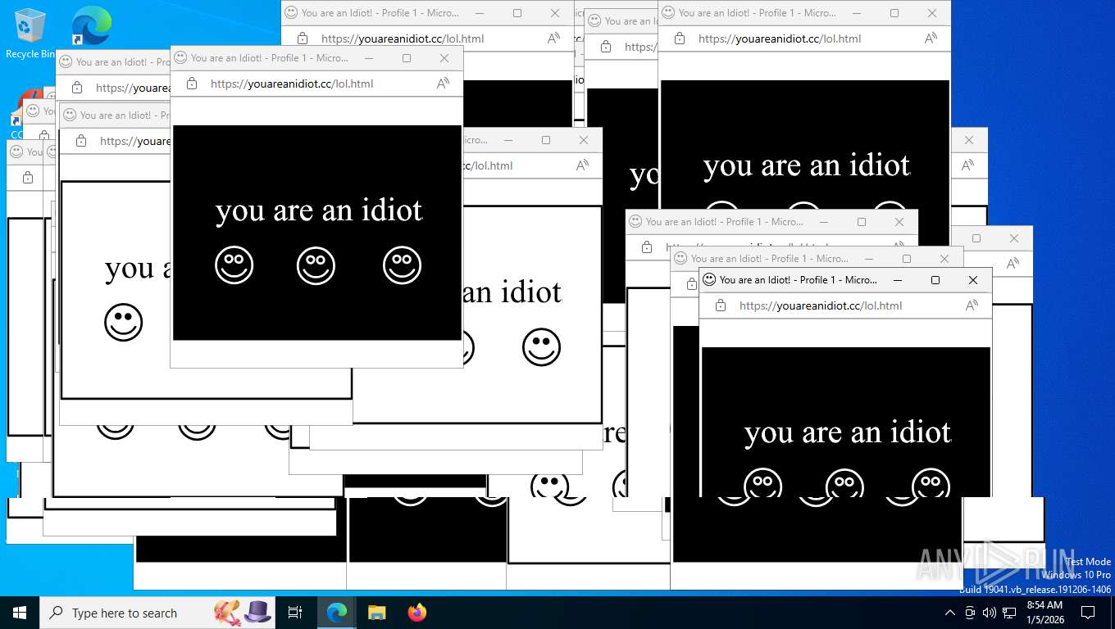Click lock icon in top-center background window
This screenshot has width=1115, height=629.
303,38
